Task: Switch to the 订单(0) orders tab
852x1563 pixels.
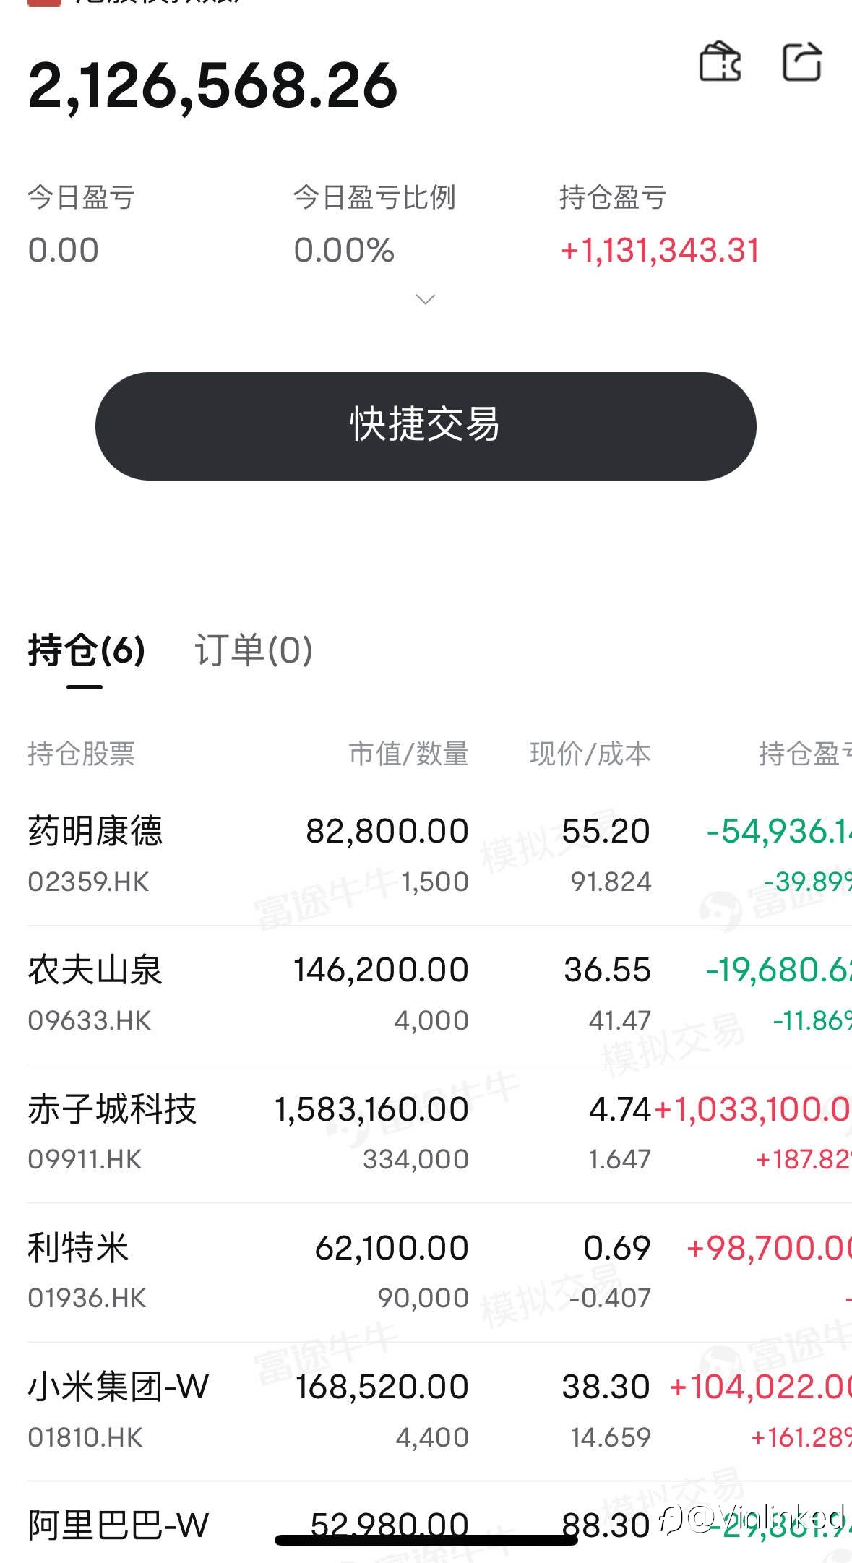Action: coord(254,650)
